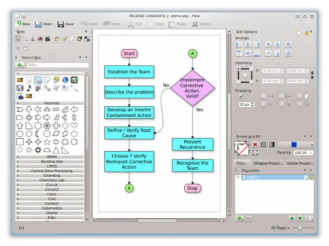This screenshot has width=329, height=246.
Task: Expand the Cisco stencil category
Action: pyautogui.click(x=52, y=194)
